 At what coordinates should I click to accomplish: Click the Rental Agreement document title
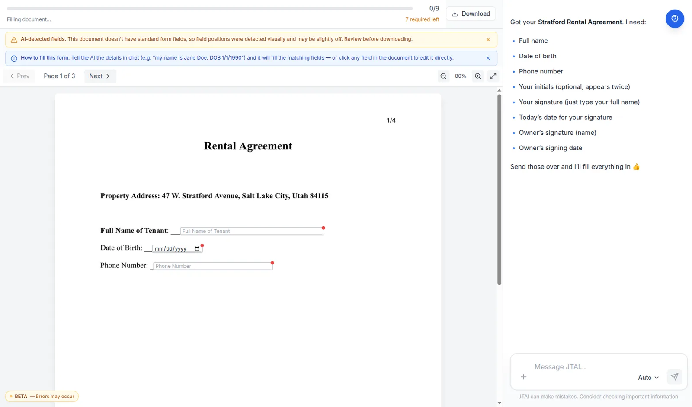click(248, 146)
